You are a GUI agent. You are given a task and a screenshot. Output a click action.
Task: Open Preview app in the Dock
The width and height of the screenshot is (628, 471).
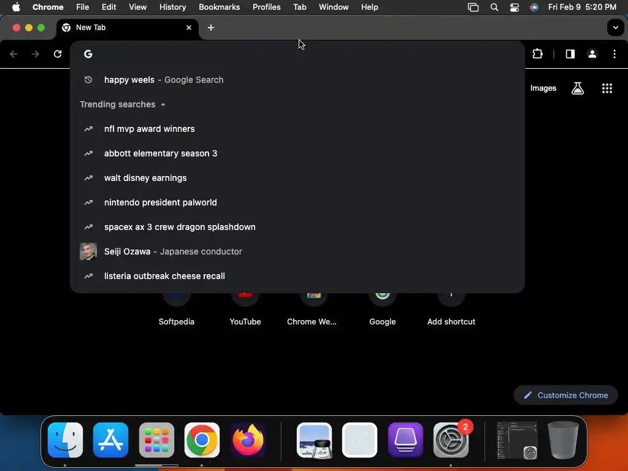(315, 440)
